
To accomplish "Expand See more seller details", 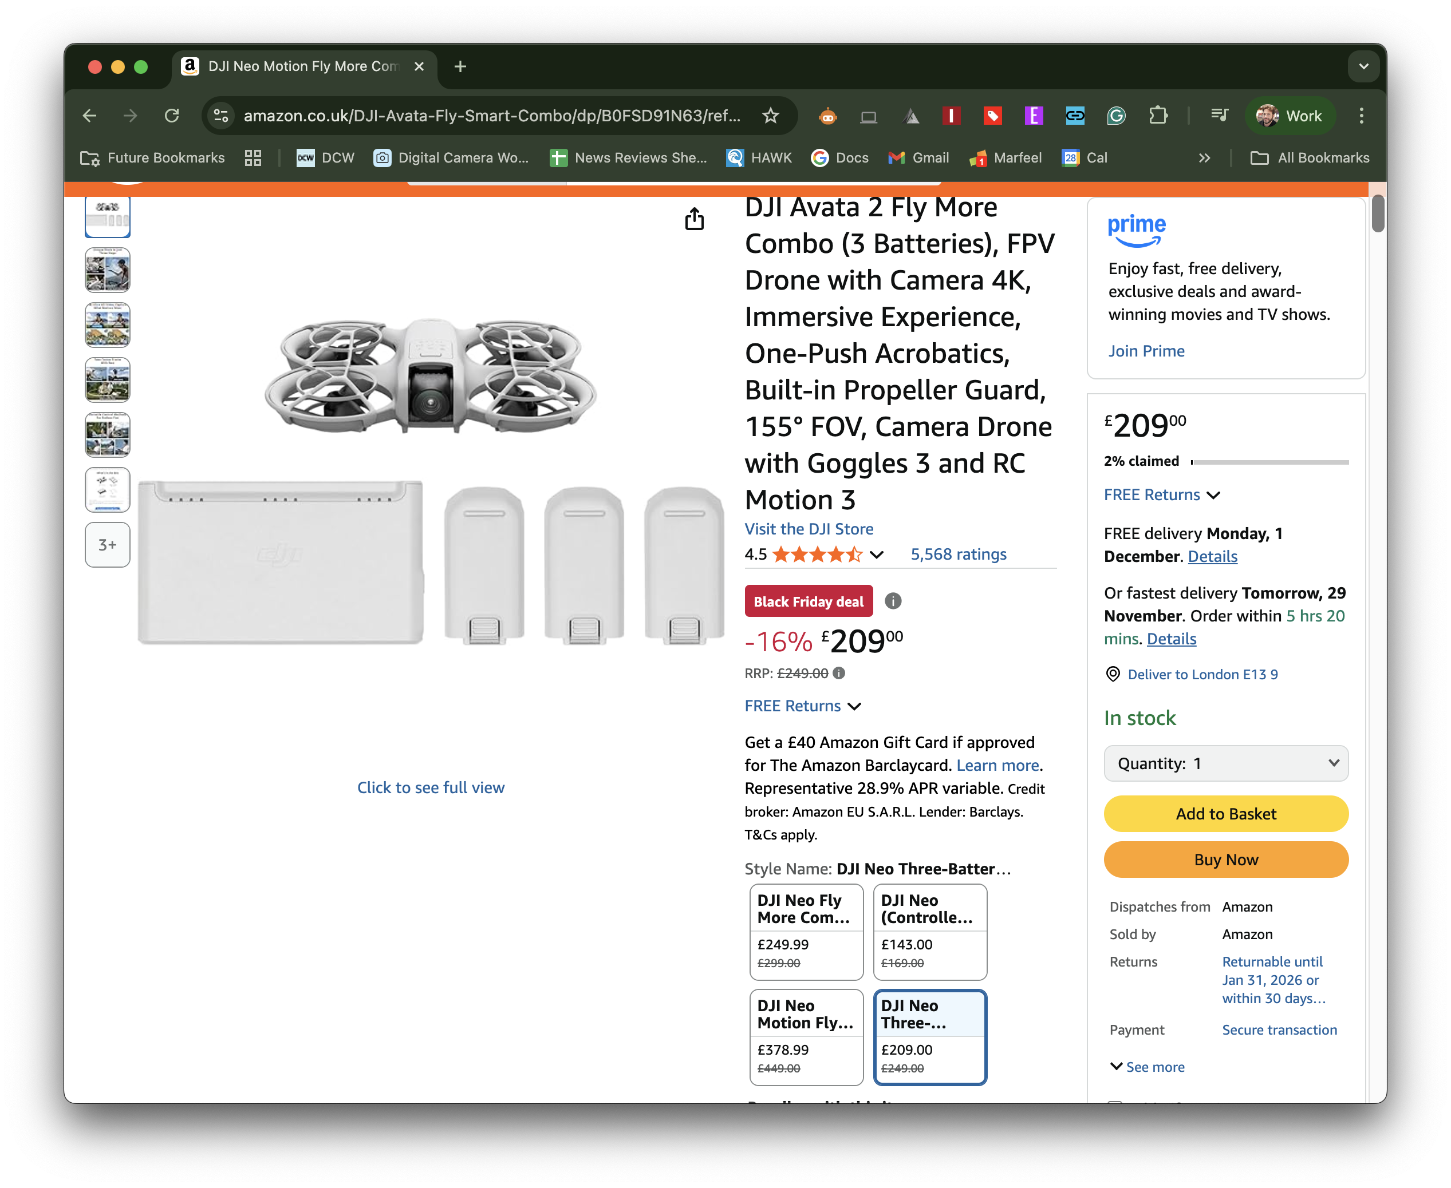I will tap(1148, 1067).
